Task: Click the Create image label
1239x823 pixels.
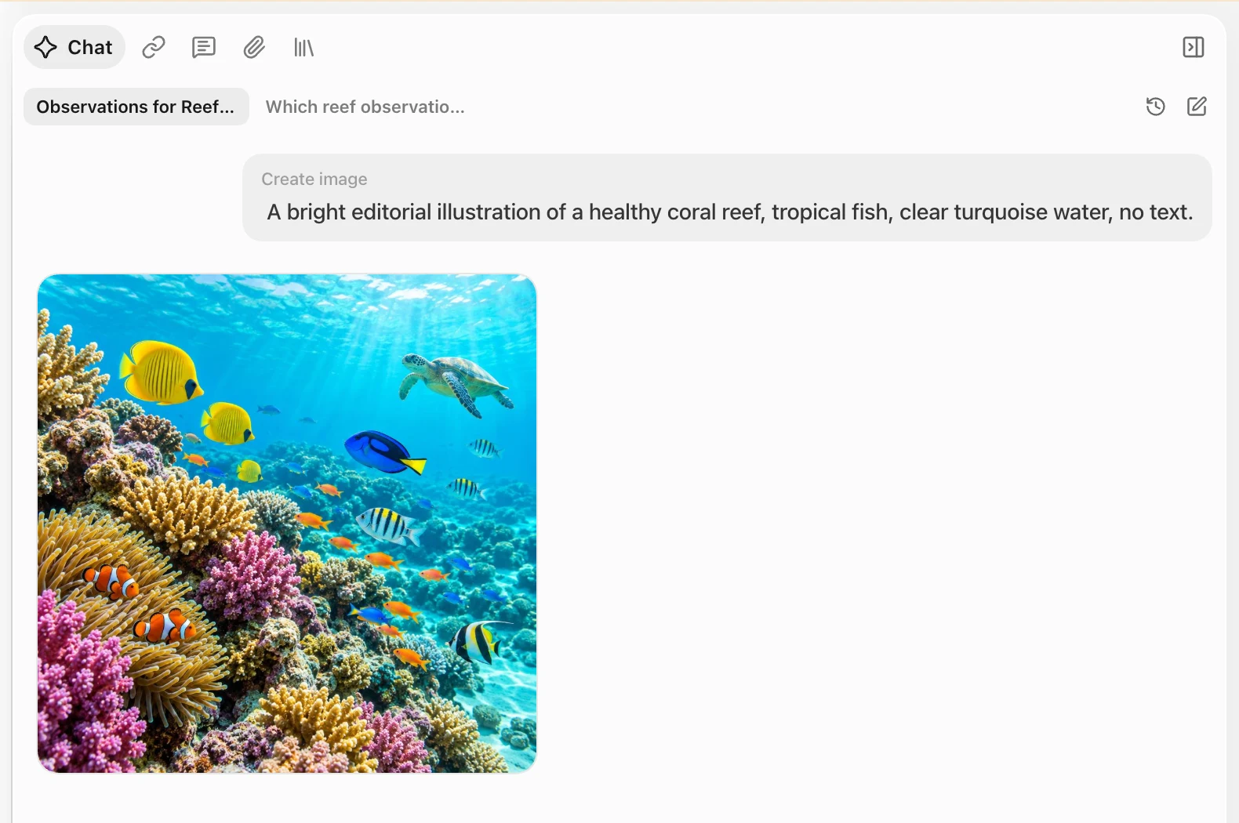Action: (314, 179)
